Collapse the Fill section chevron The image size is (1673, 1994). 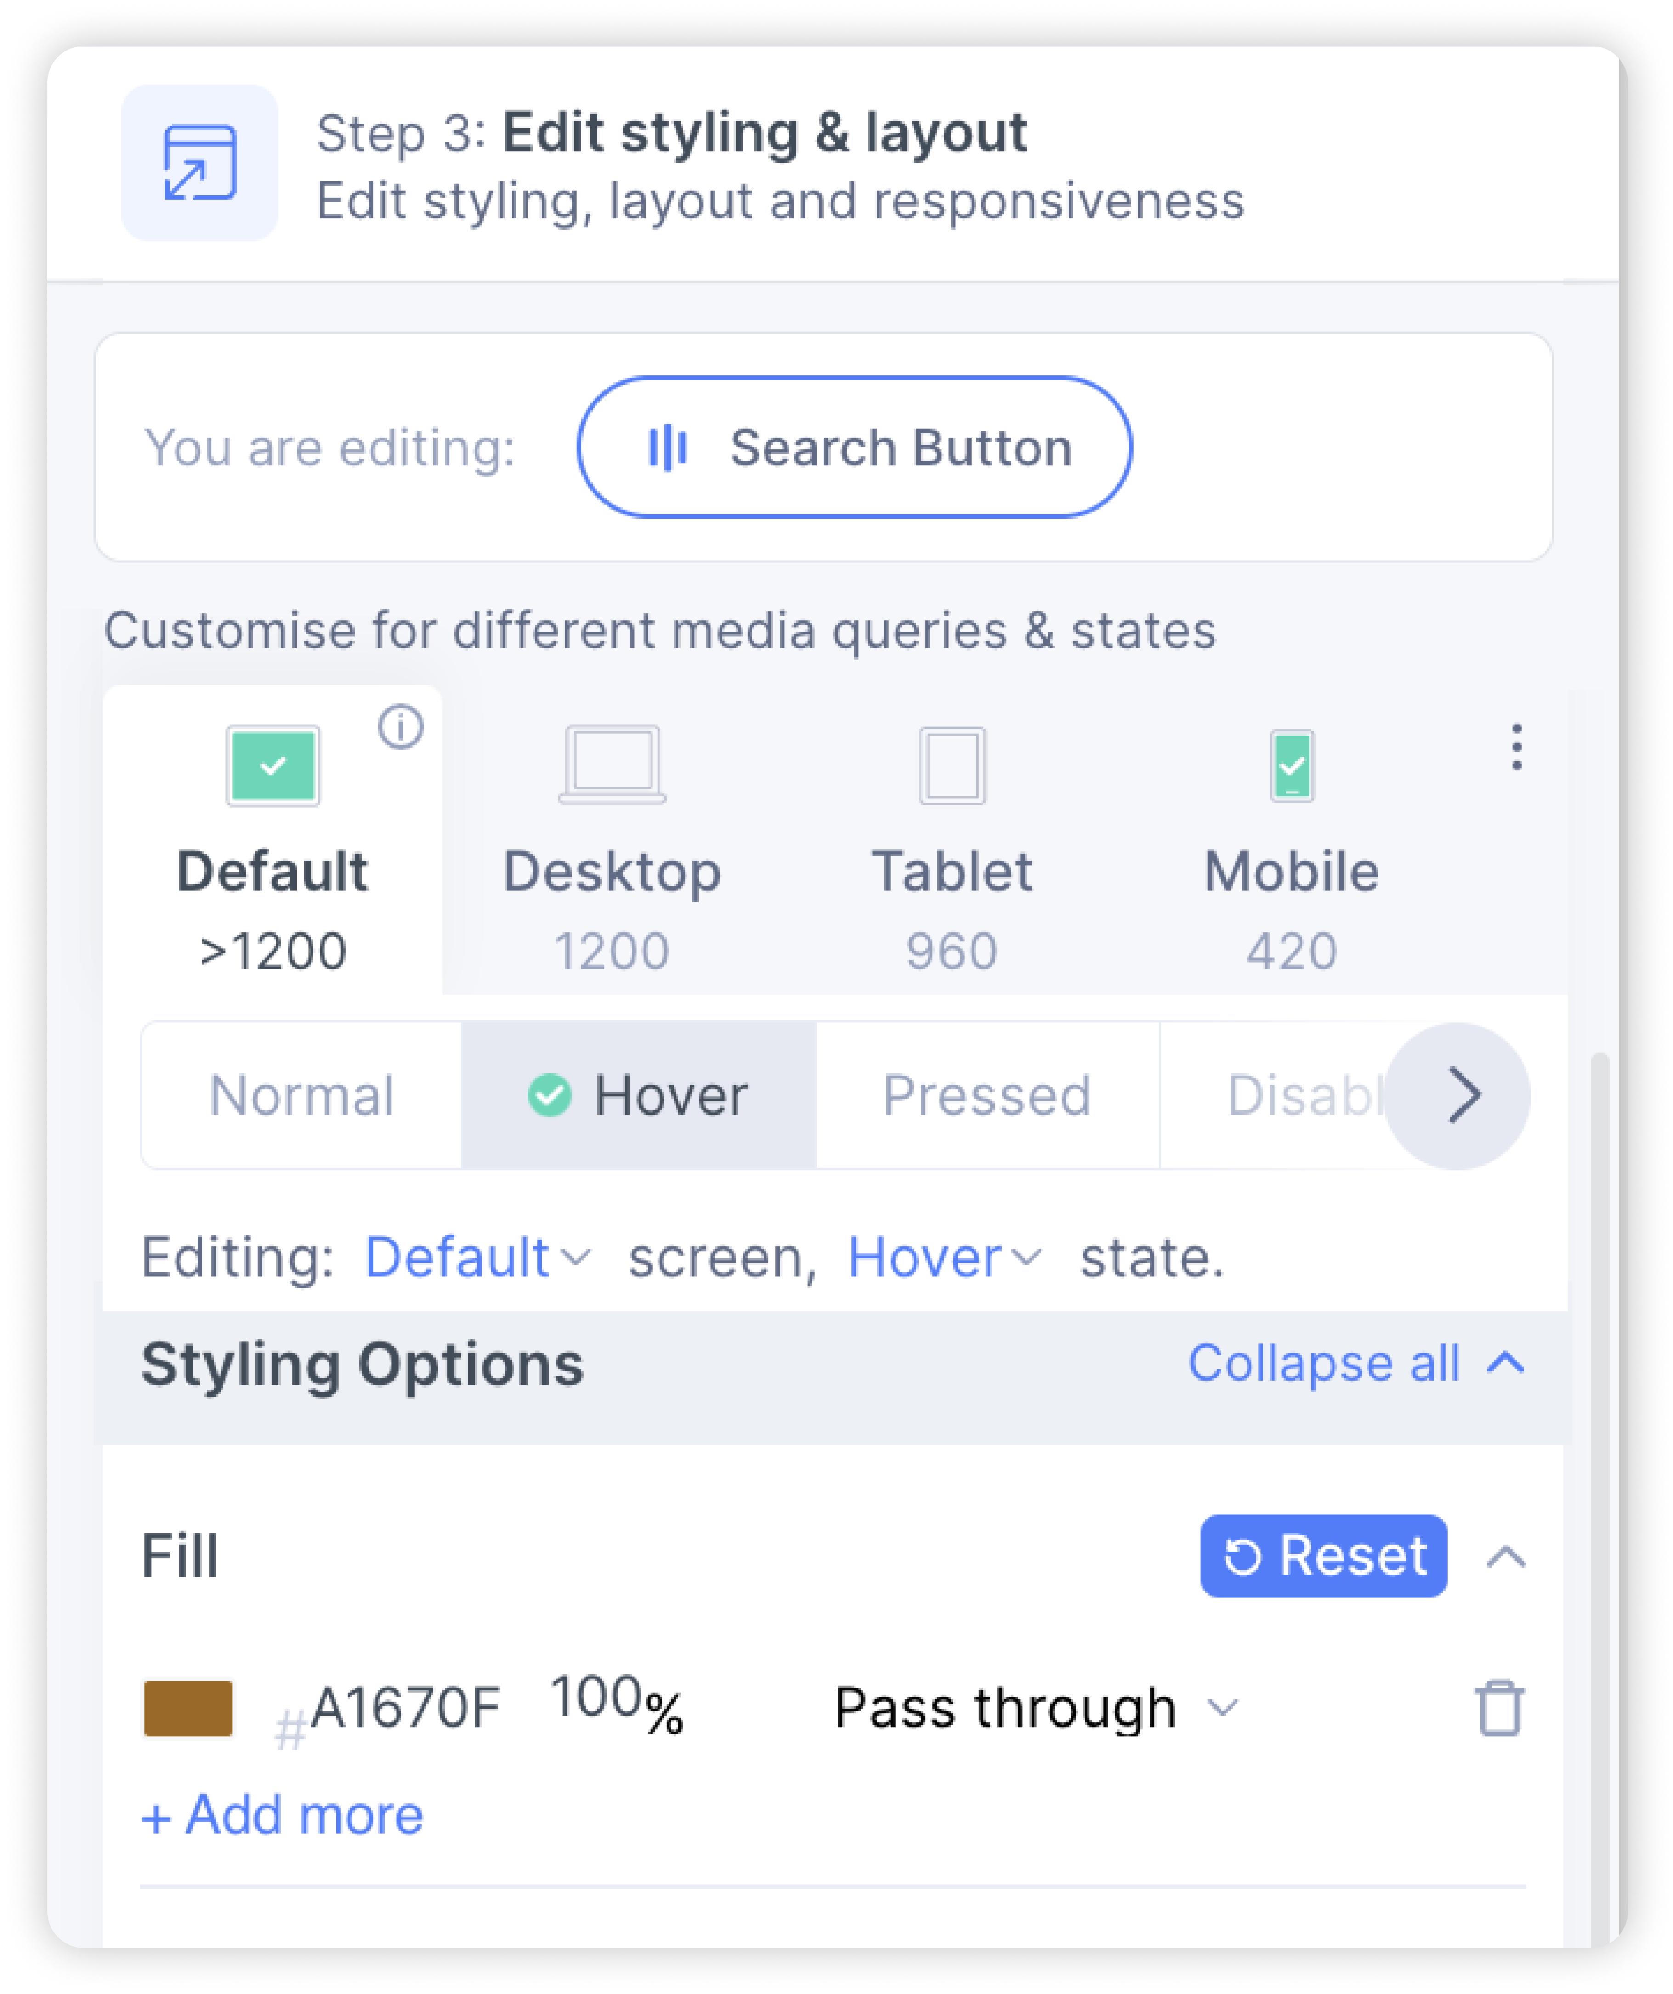[x=1506, y=1556]
